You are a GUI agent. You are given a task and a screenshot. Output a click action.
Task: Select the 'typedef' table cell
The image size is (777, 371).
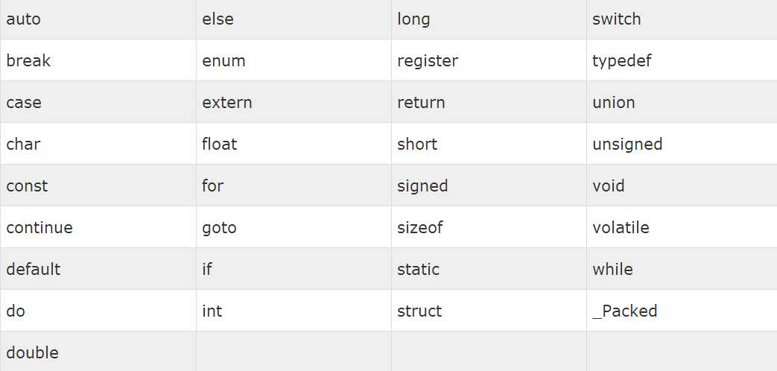(x=622, y=60)
